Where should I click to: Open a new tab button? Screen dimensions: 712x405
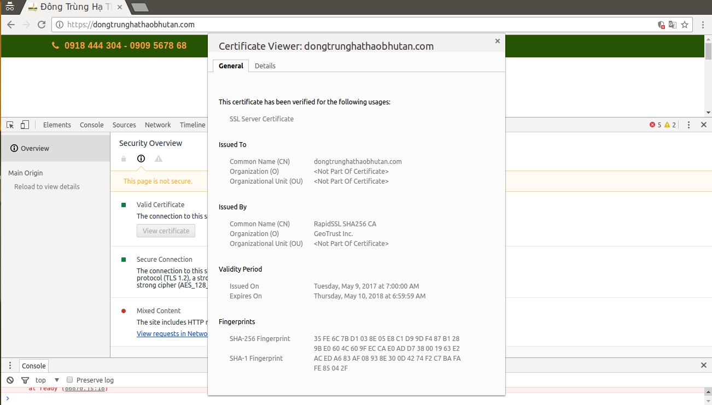click(140, 7)
